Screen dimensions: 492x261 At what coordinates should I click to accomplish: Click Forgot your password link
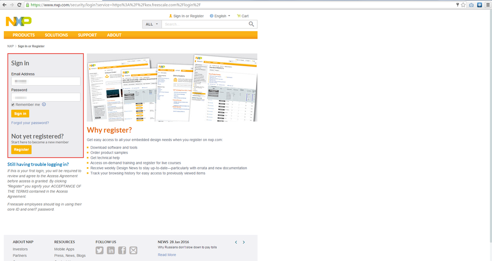point(30,123)
